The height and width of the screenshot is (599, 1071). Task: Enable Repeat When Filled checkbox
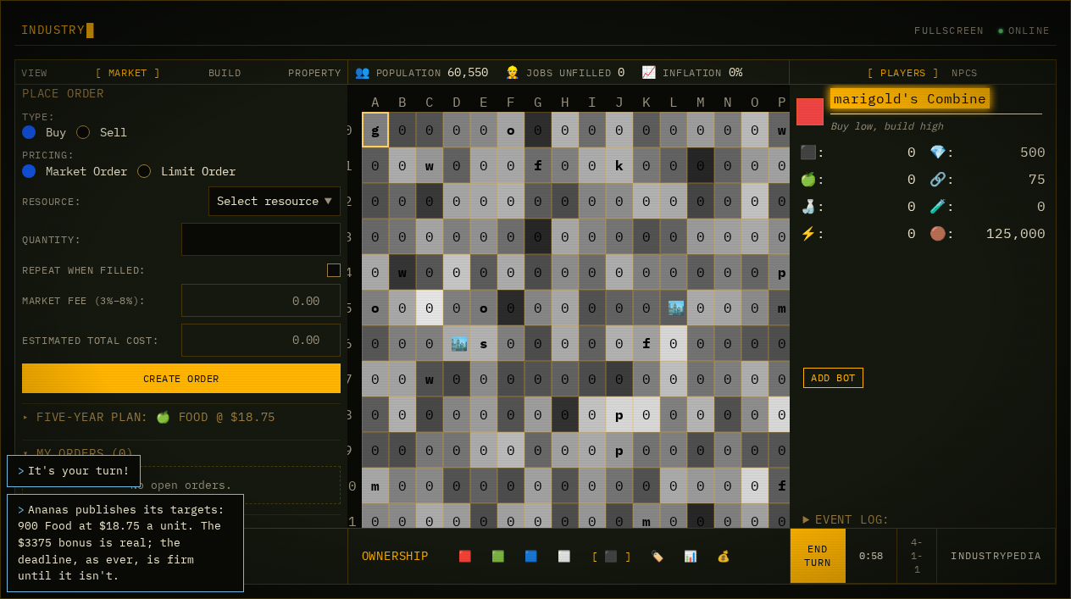point(334,270)
